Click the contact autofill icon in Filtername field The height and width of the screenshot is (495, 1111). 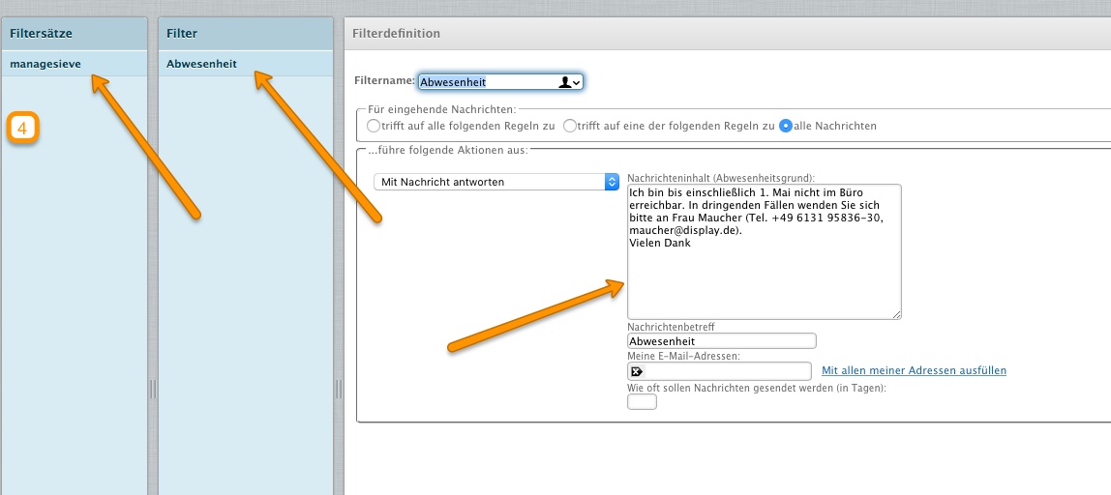[x=565, y=82]
